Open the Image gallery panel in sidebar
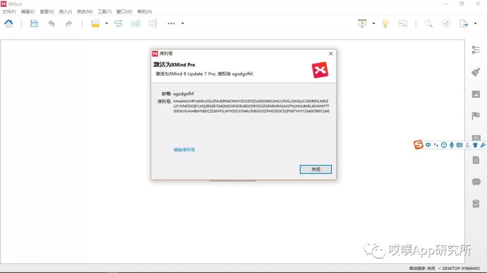The width and height of the screenshot is (487, 273). tap(476, 94)
